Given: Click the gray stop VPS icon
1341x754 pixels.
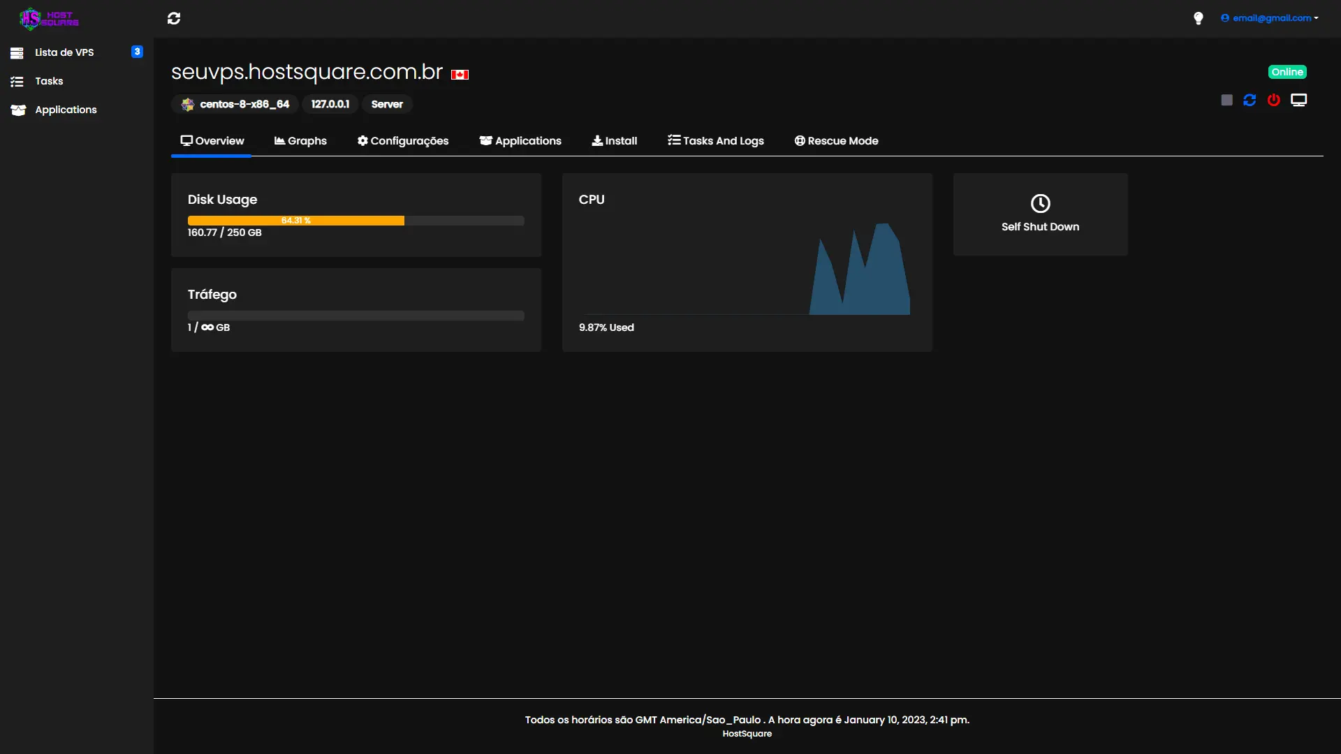Looking at the screenshot, I should [x=1226, y=100].
